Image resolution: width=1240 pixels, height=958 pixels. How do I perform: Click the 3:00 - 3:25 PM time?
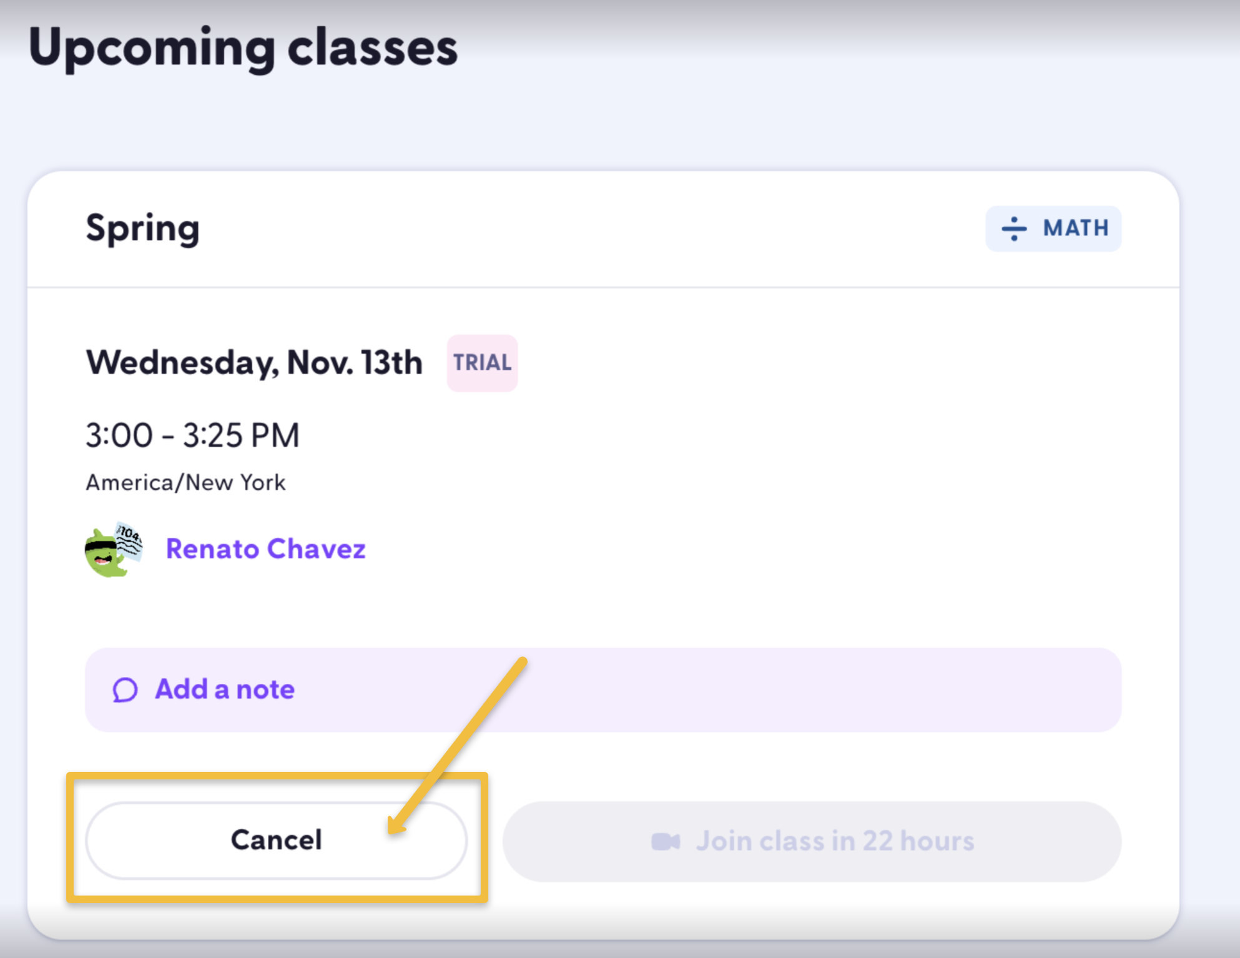tap(192, 435)
